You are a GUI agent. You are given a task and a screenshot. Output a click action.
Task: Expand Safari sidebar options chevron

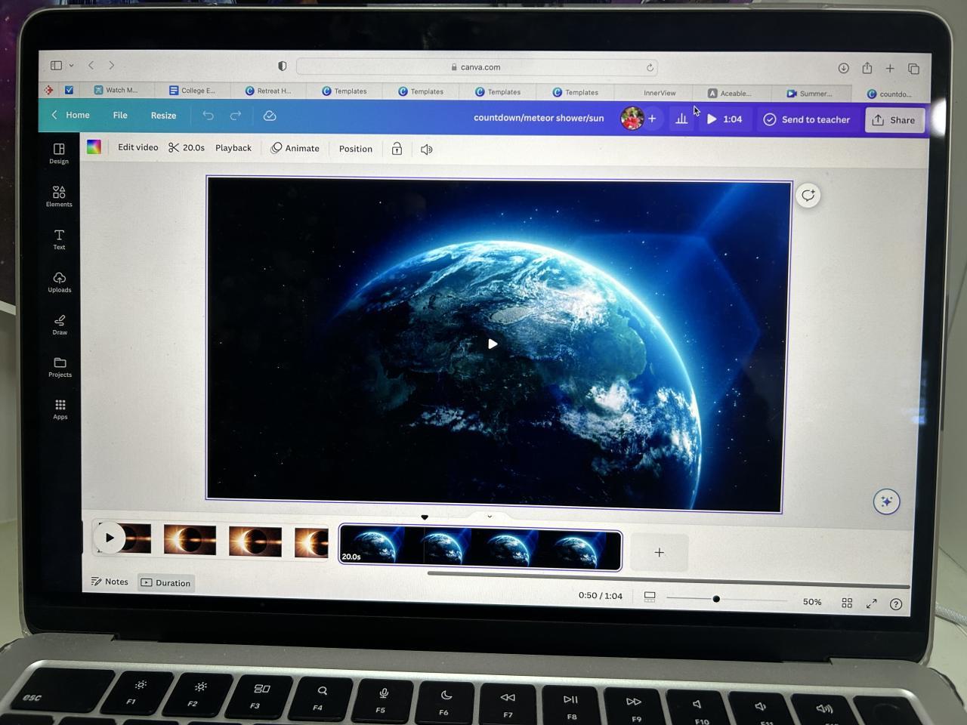click(x=71, y=66)
